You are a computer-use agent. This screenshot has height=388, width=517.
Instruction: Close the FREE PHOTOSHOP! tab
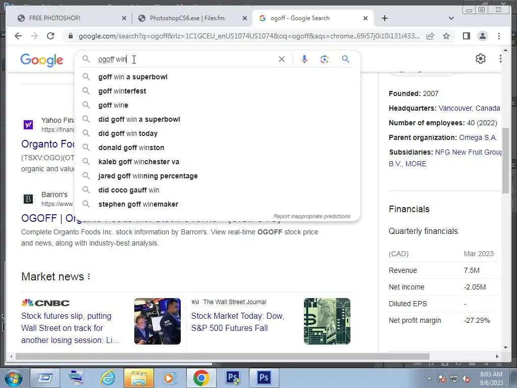[x=124, y=18]
